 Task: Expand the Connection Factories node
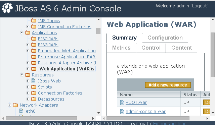(28, 93)
